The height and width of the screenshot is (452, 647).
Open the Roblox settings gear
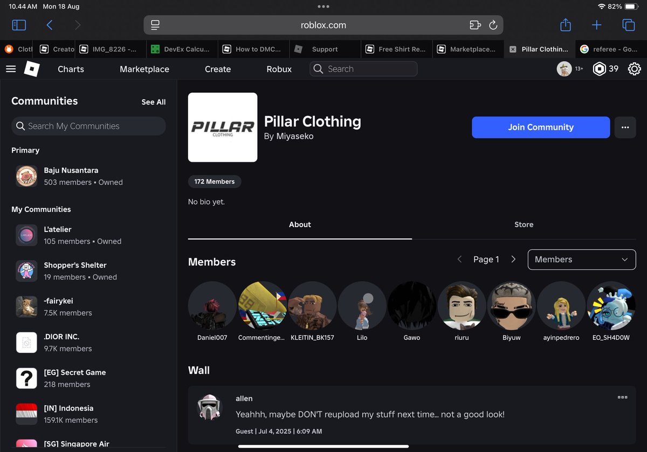(x=634, y=69)
